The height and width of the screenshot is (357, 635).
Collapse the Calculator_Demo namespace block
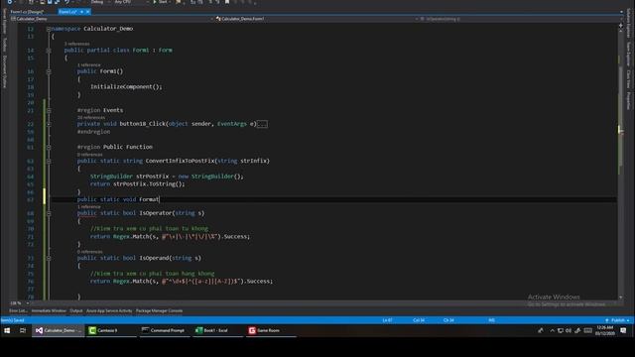pos(49,29)
